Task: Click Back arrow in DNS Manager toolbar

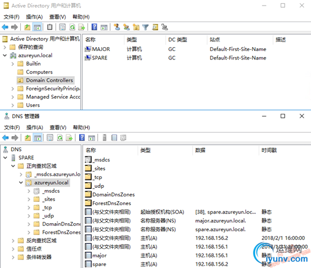Action: point(6,138)
